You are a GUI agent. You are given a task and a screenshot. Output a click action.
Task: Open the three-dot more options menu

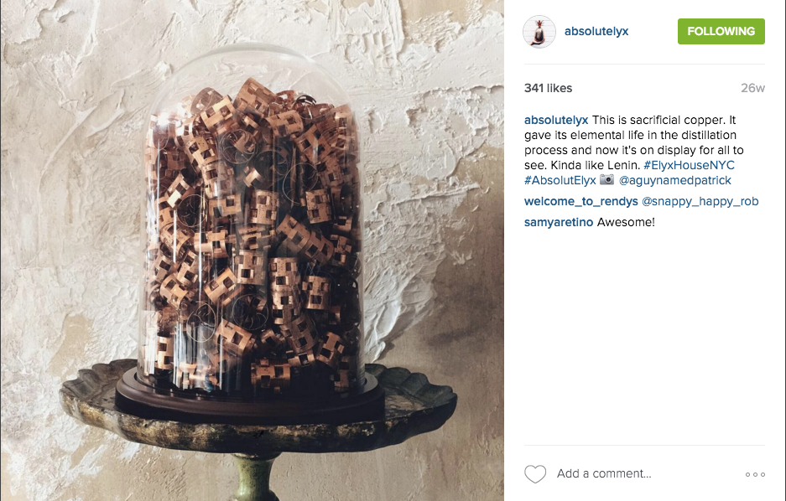[755, 474]
